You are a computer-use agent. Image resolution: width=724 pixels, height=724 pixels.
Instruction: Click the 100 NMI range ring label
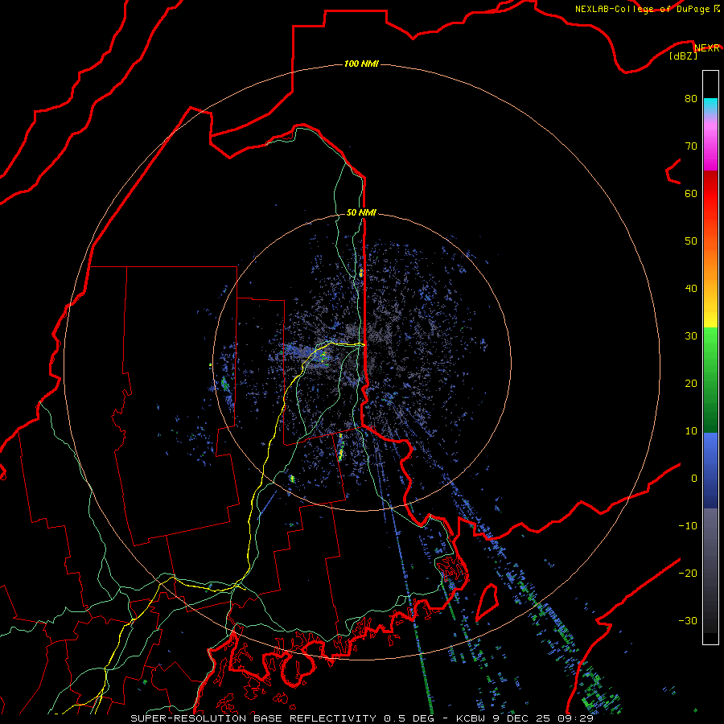[x=361, y=64]
